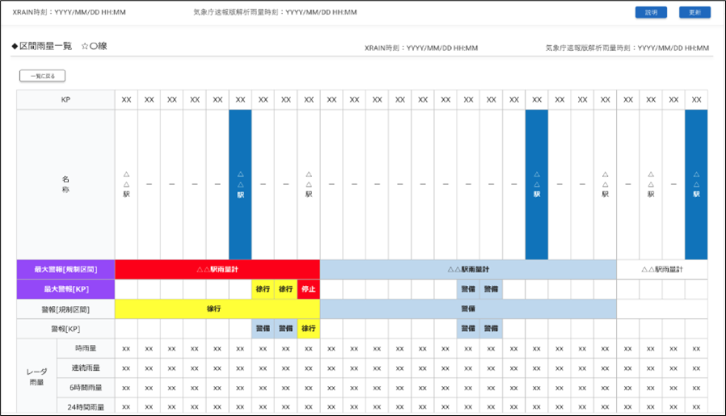Viewport: 726px width, 416px height.
Task: Go back using the 一覧に戻る button
Action: 42,76
